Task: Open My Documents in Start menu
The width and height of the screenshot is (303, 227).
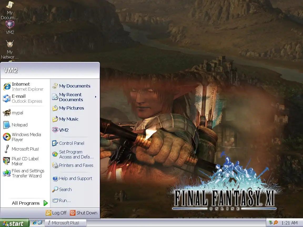Action: (x=75, y=86)
